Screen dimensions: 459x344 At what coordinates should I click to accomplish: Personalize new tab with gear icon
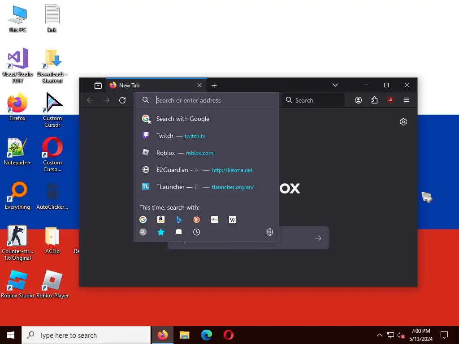[403, 122]
